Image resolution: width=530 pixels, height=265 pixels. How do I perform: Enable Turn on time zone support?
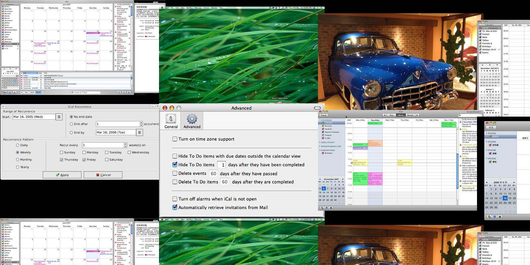coord(175,139)
